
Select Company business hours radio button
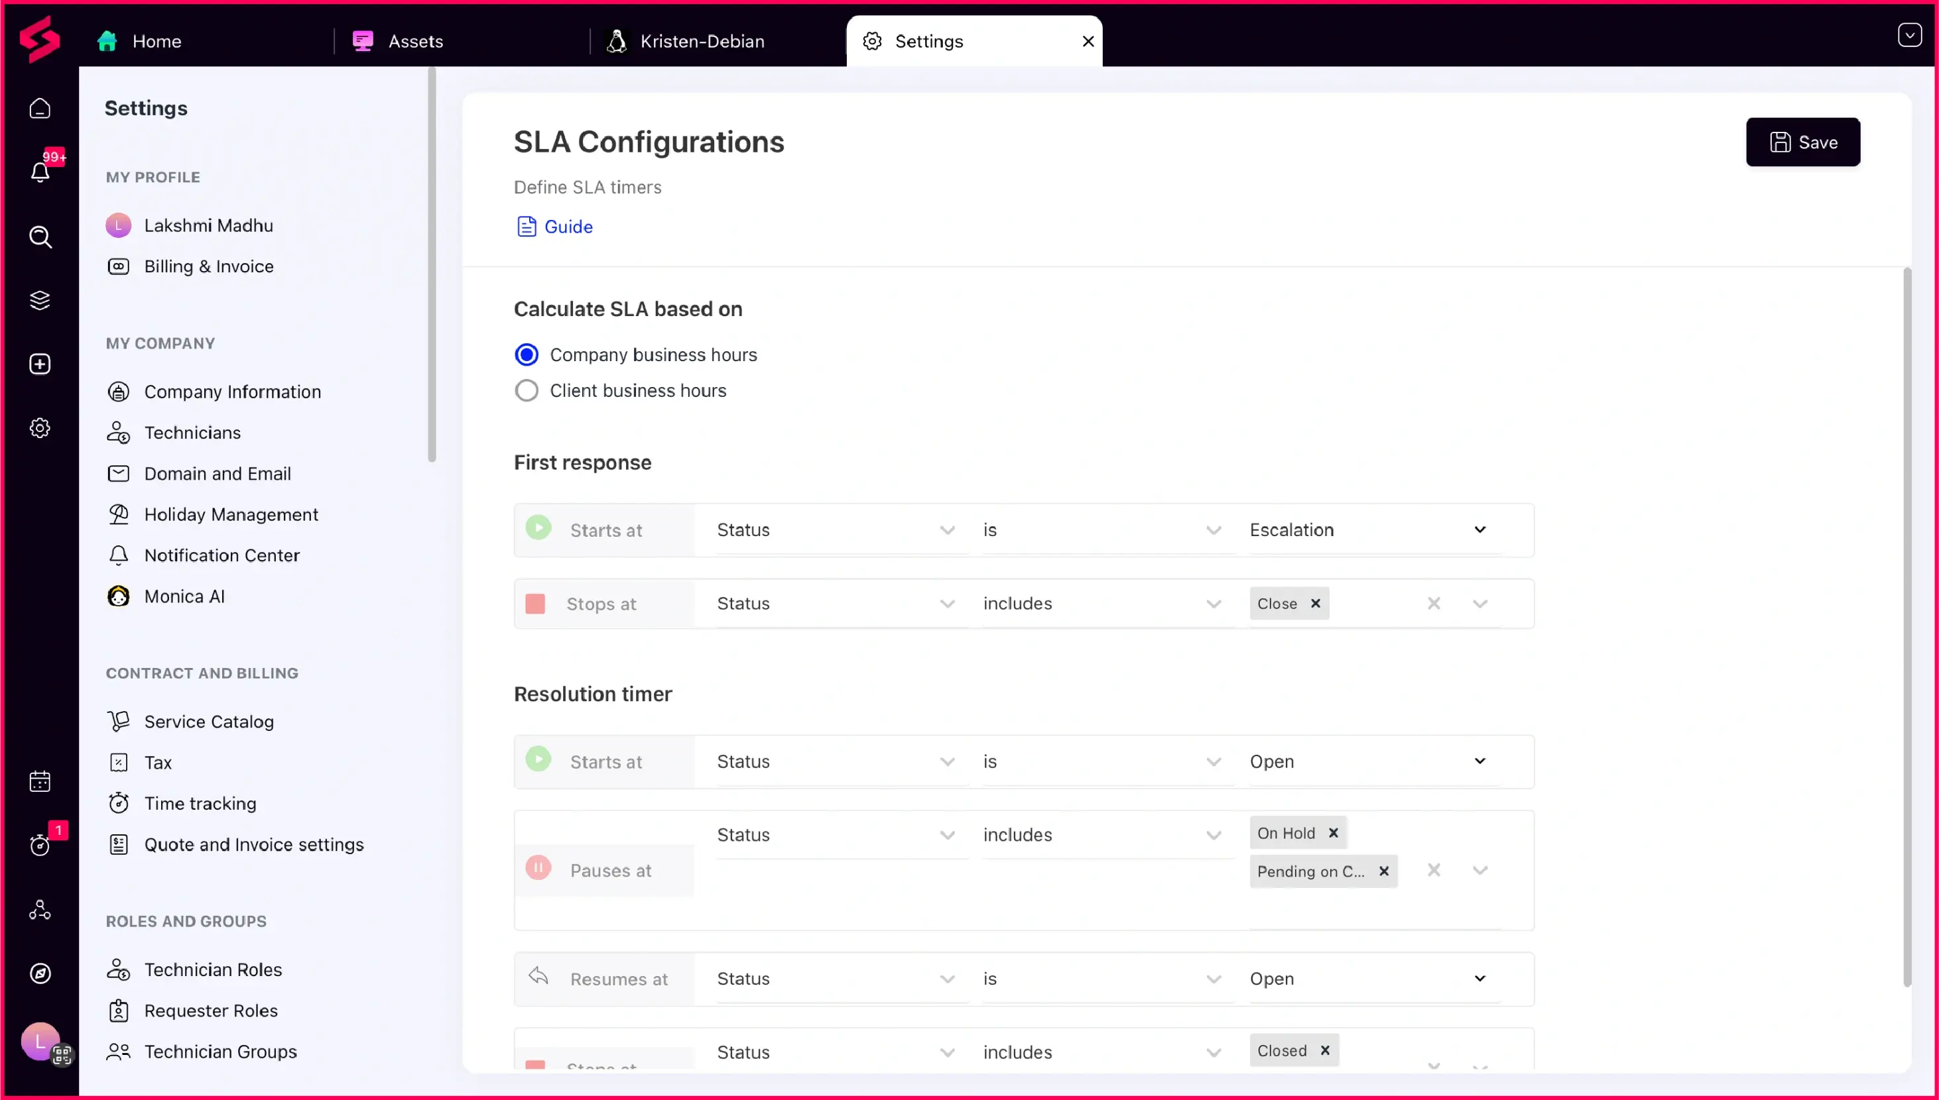[526, 355]
